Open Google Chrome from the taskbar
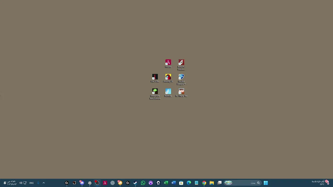 (204, 183)
